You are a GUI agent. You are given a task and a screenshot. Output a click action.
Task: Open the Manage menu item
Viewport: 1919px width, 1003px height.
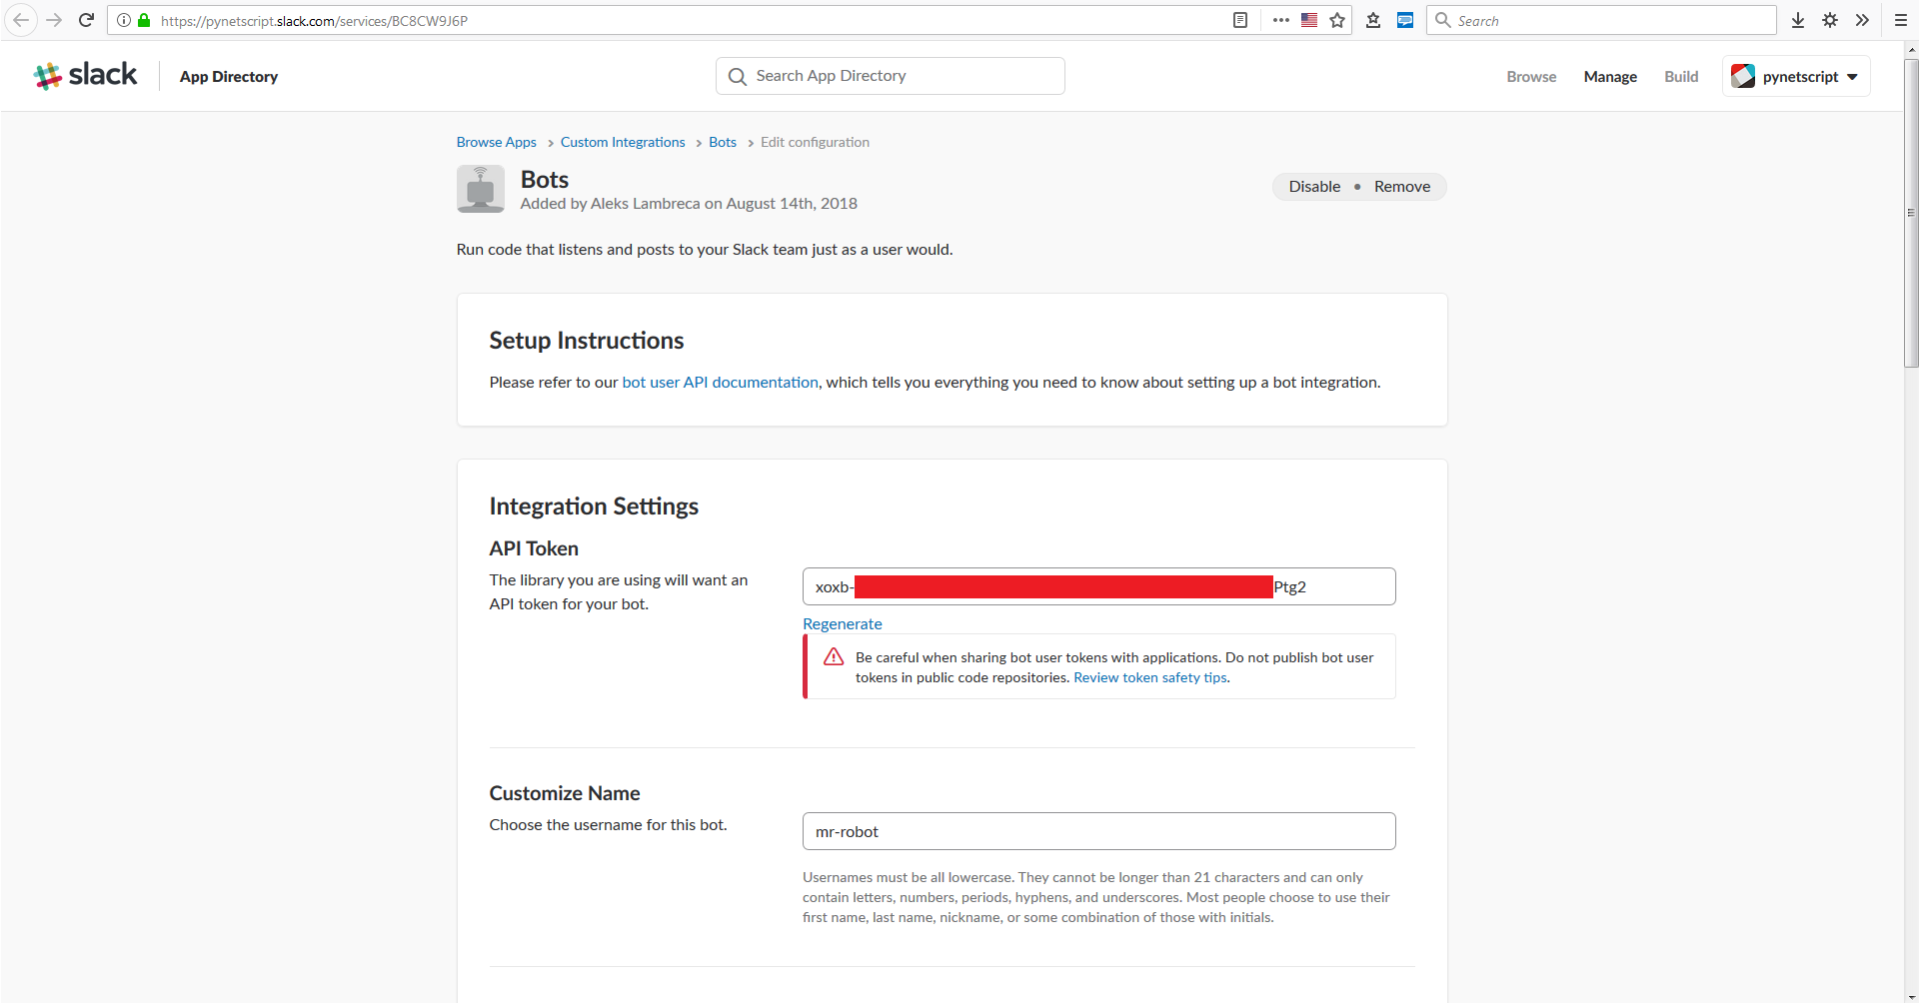click(1610, 77)
